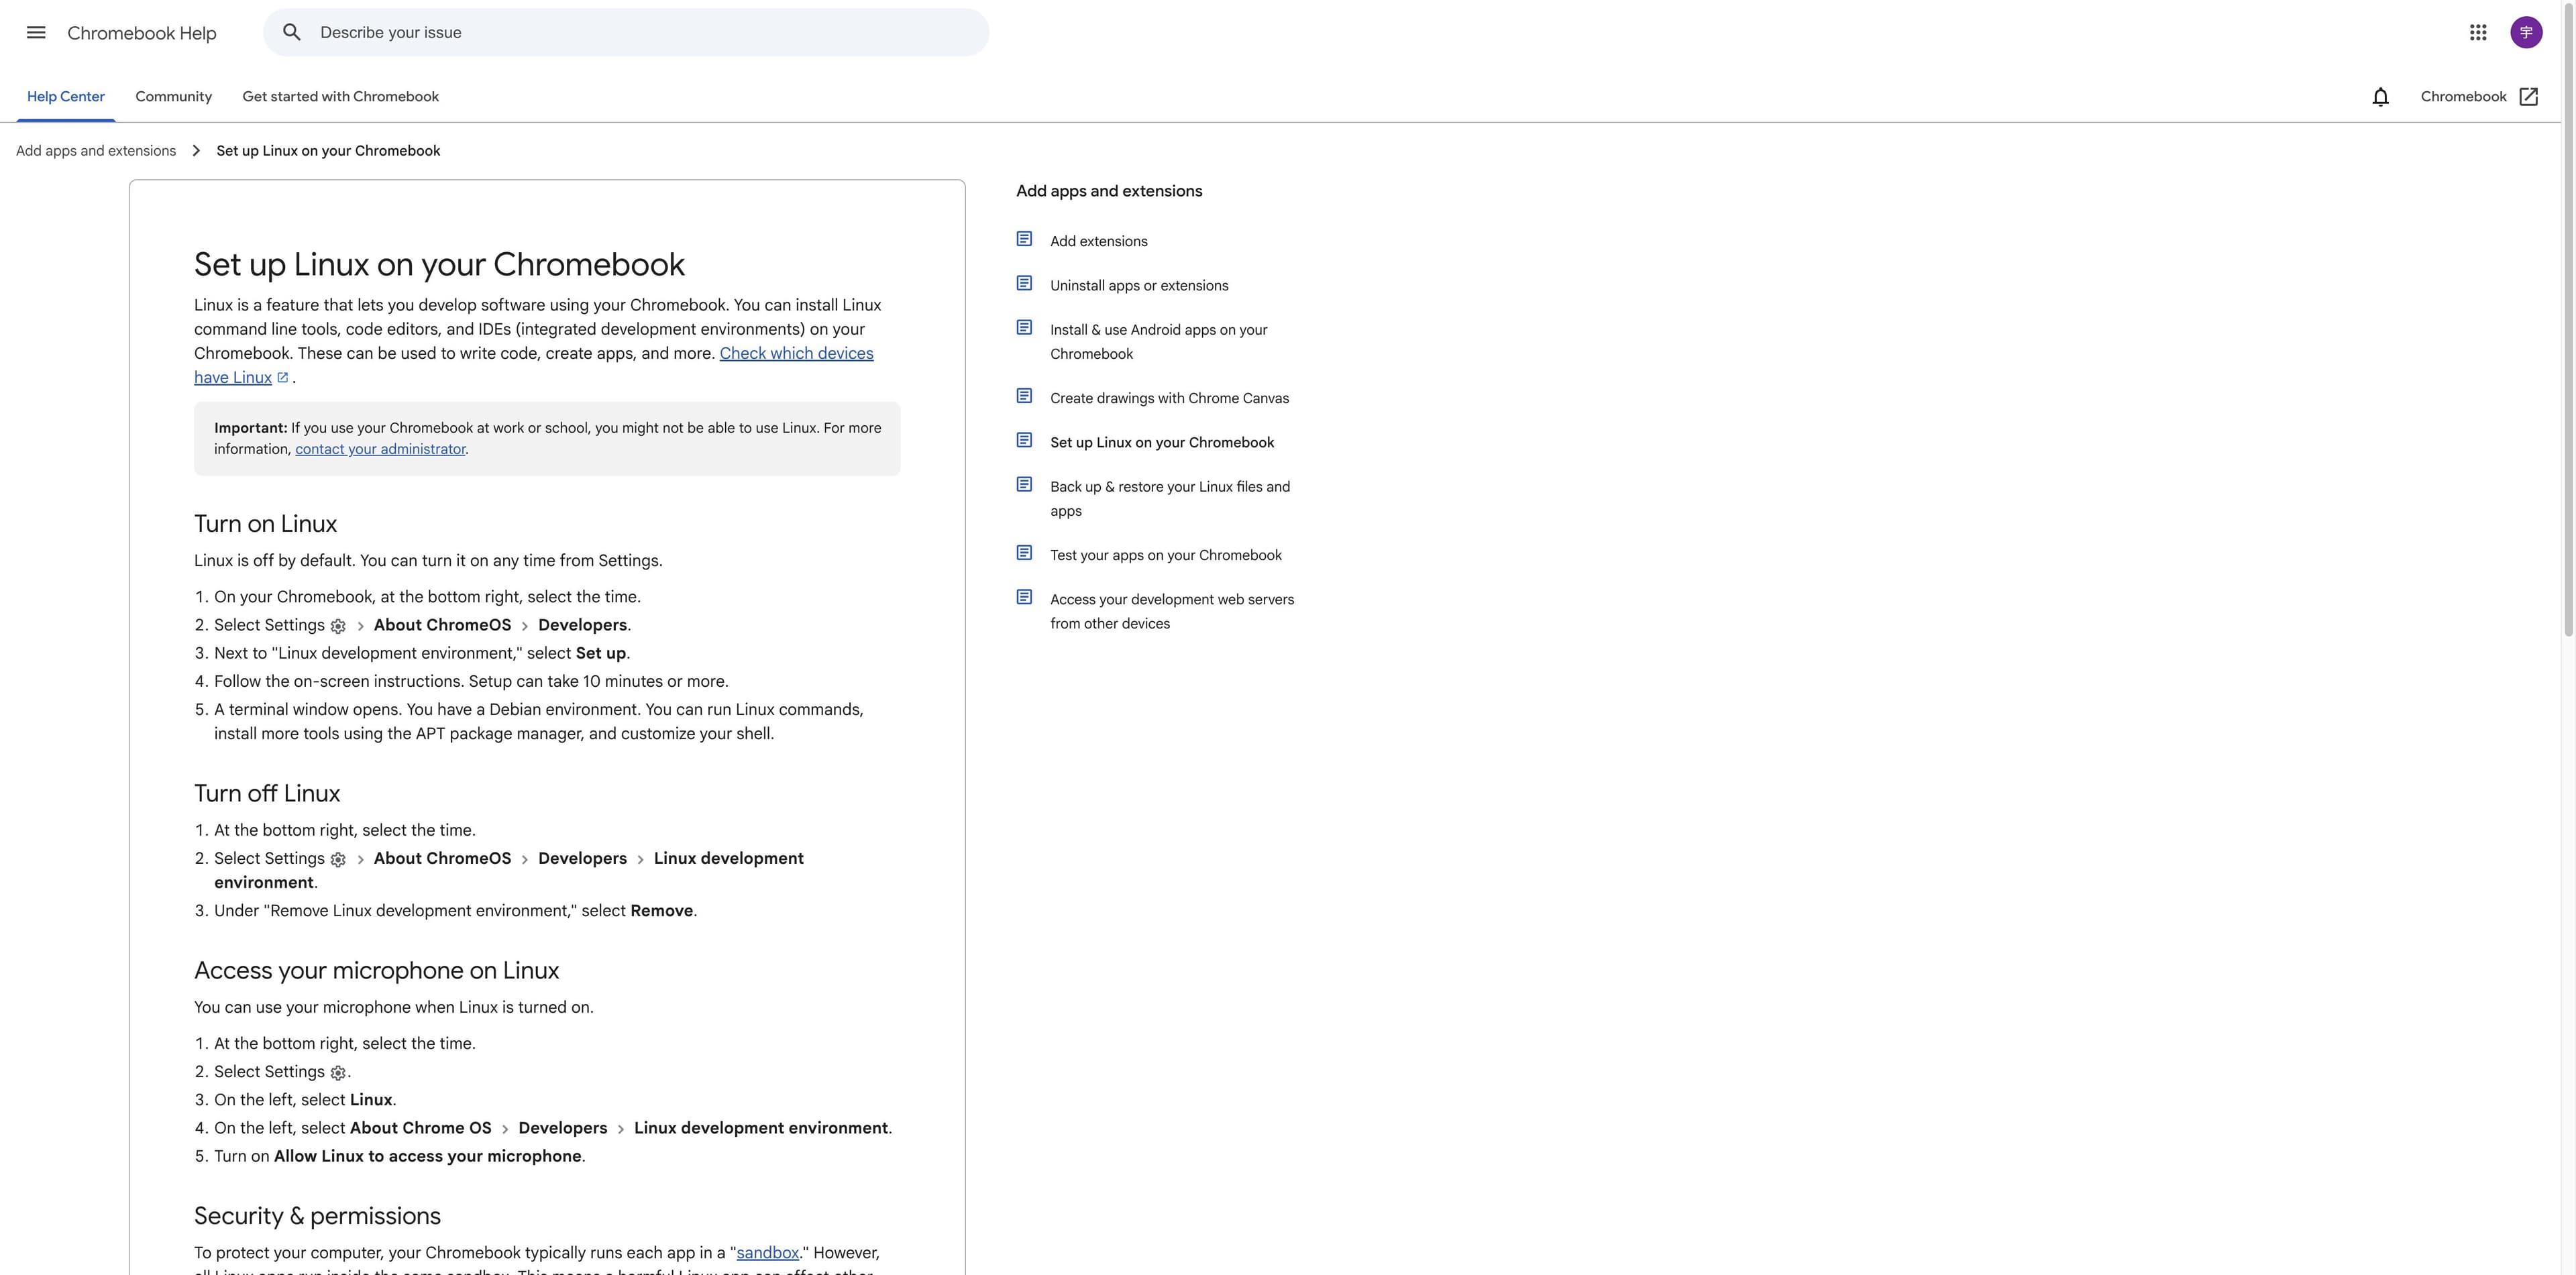This screenshot has height=1275, width=2576.
Task: Open Install & use Android apps article
Action: 1158,342
